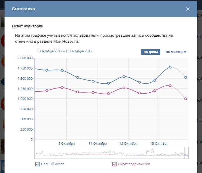
Task: Click the tall spike in mini overview chart
Action: [153, 150]
